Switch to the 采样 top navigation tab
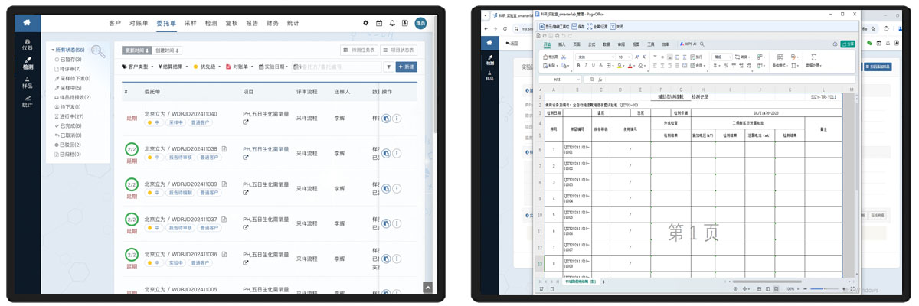The width and height of the screenshot is (919, 306). point(191,24)
